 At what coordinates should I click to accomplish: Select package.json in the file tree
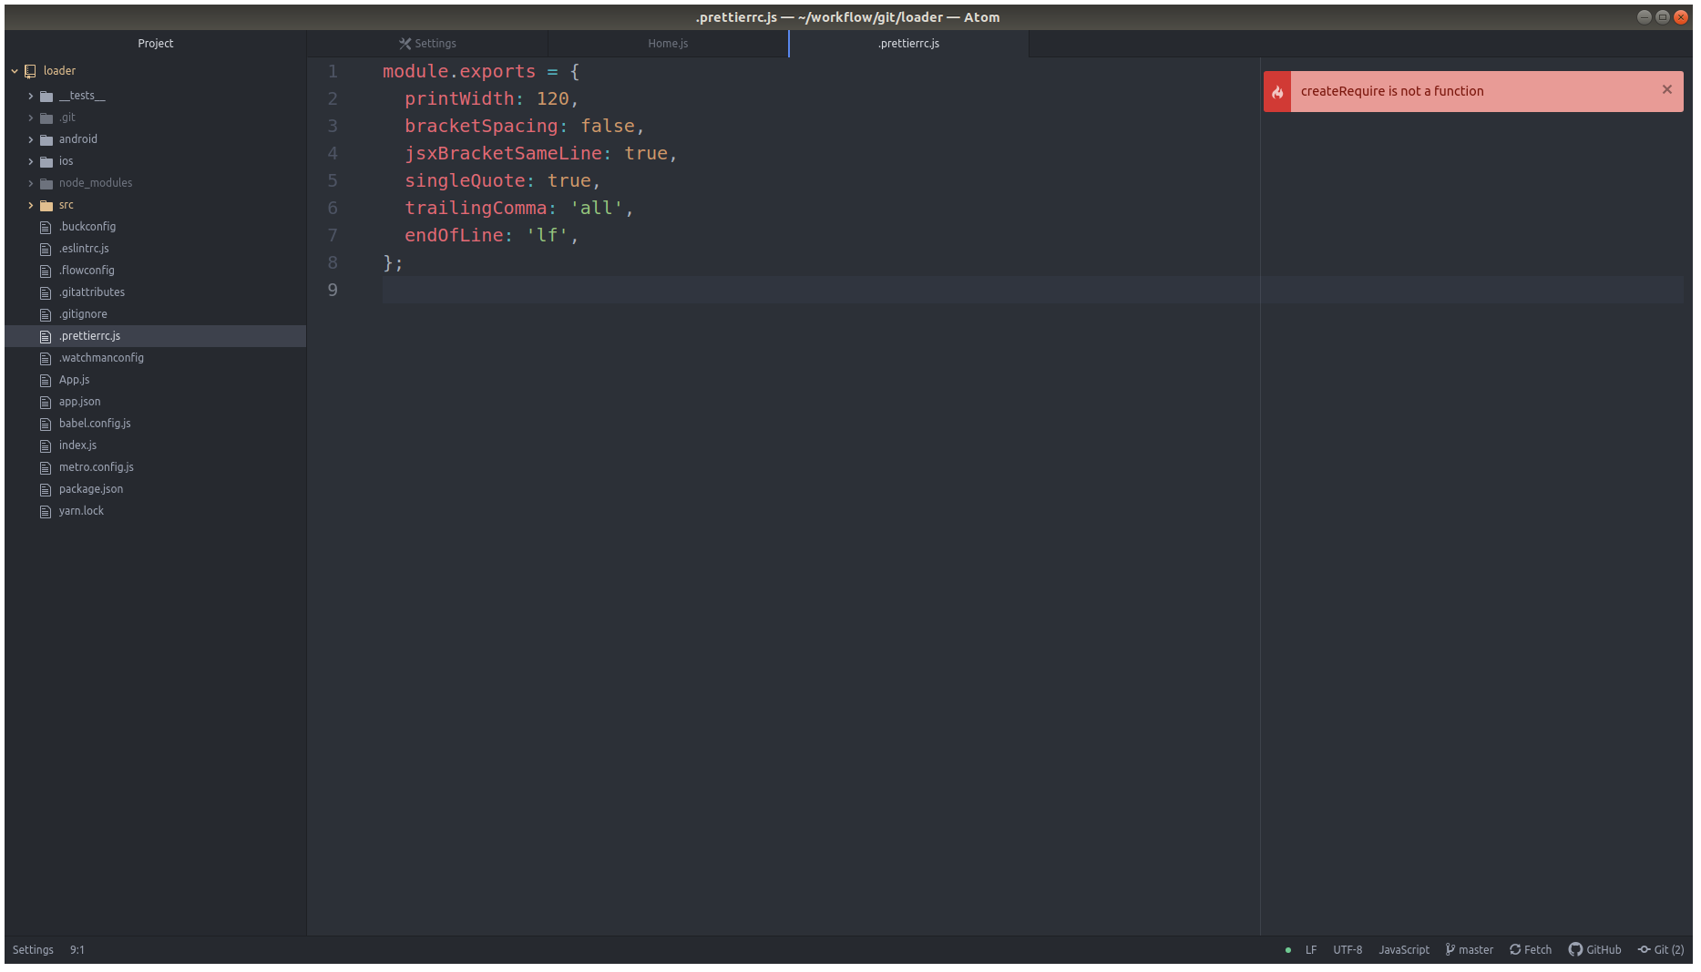(x=90, y=488)
